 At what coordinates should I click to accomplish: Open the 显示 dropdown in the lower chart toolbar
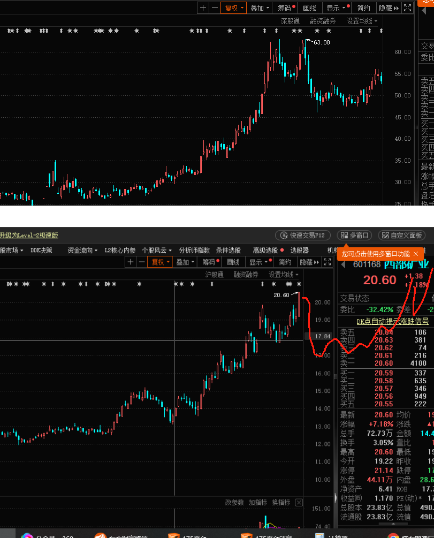click(261, 262)
